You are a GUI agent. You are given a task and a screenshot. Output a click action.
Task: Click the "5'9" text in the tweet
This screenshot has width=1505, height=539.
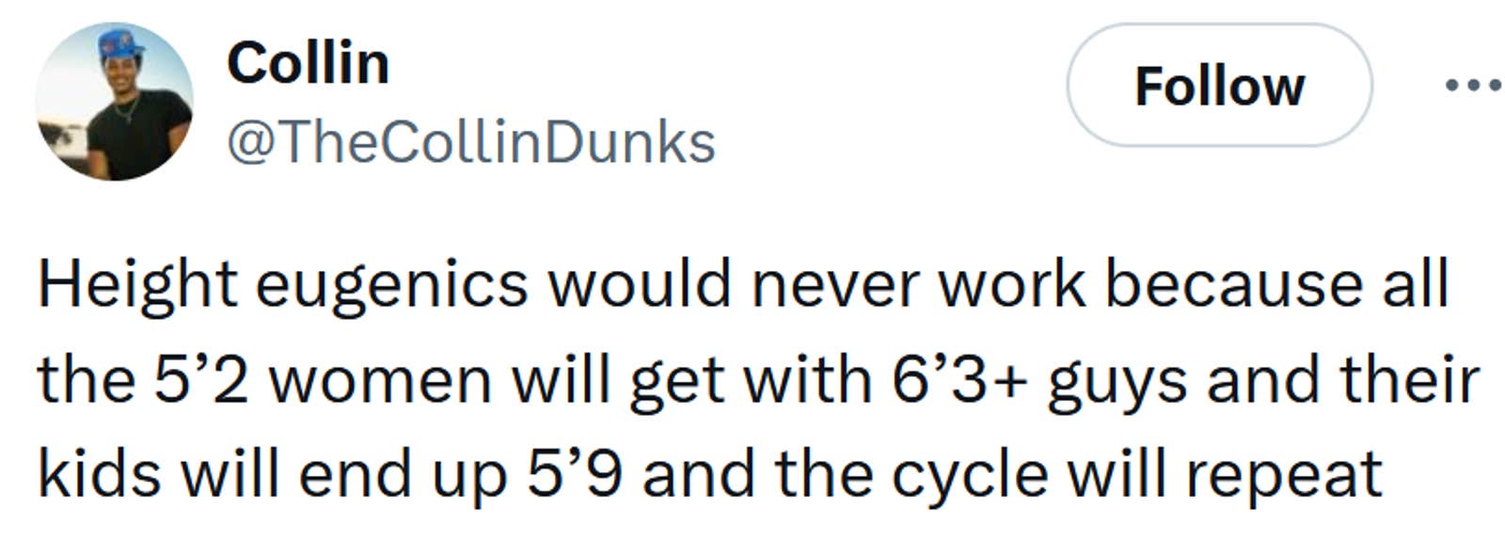coord(574,473)
